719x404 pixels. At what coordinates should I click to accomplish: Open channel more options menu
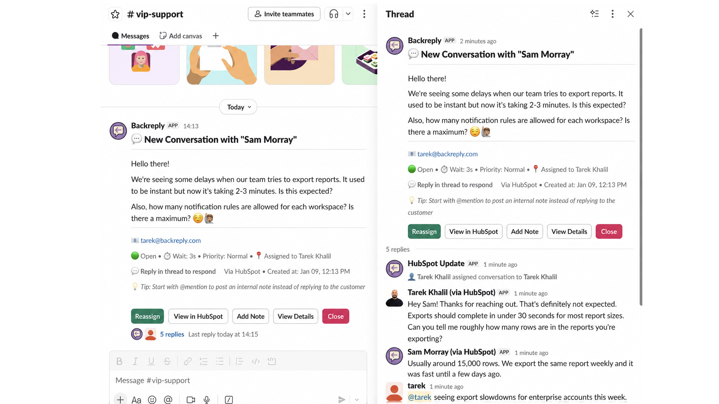coord(364,14)
